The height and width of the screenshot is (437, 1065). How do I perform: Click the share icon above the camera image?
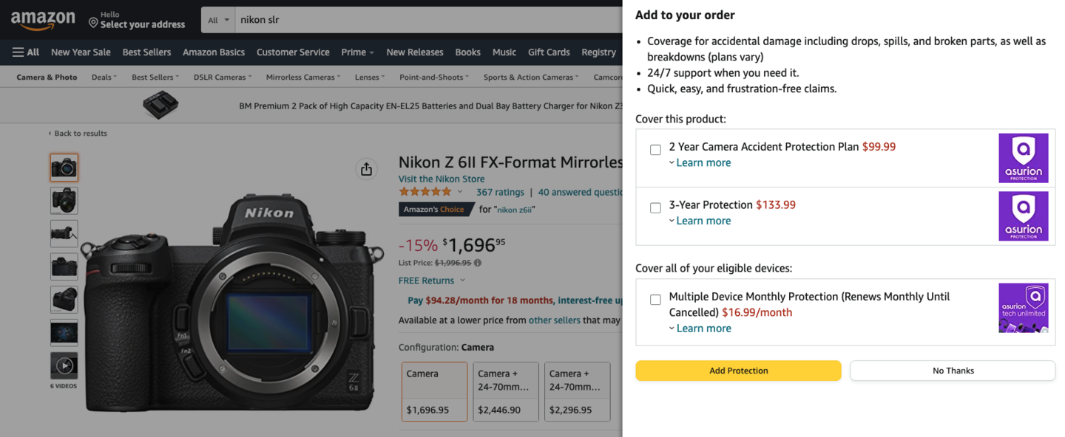click(366, 169)
